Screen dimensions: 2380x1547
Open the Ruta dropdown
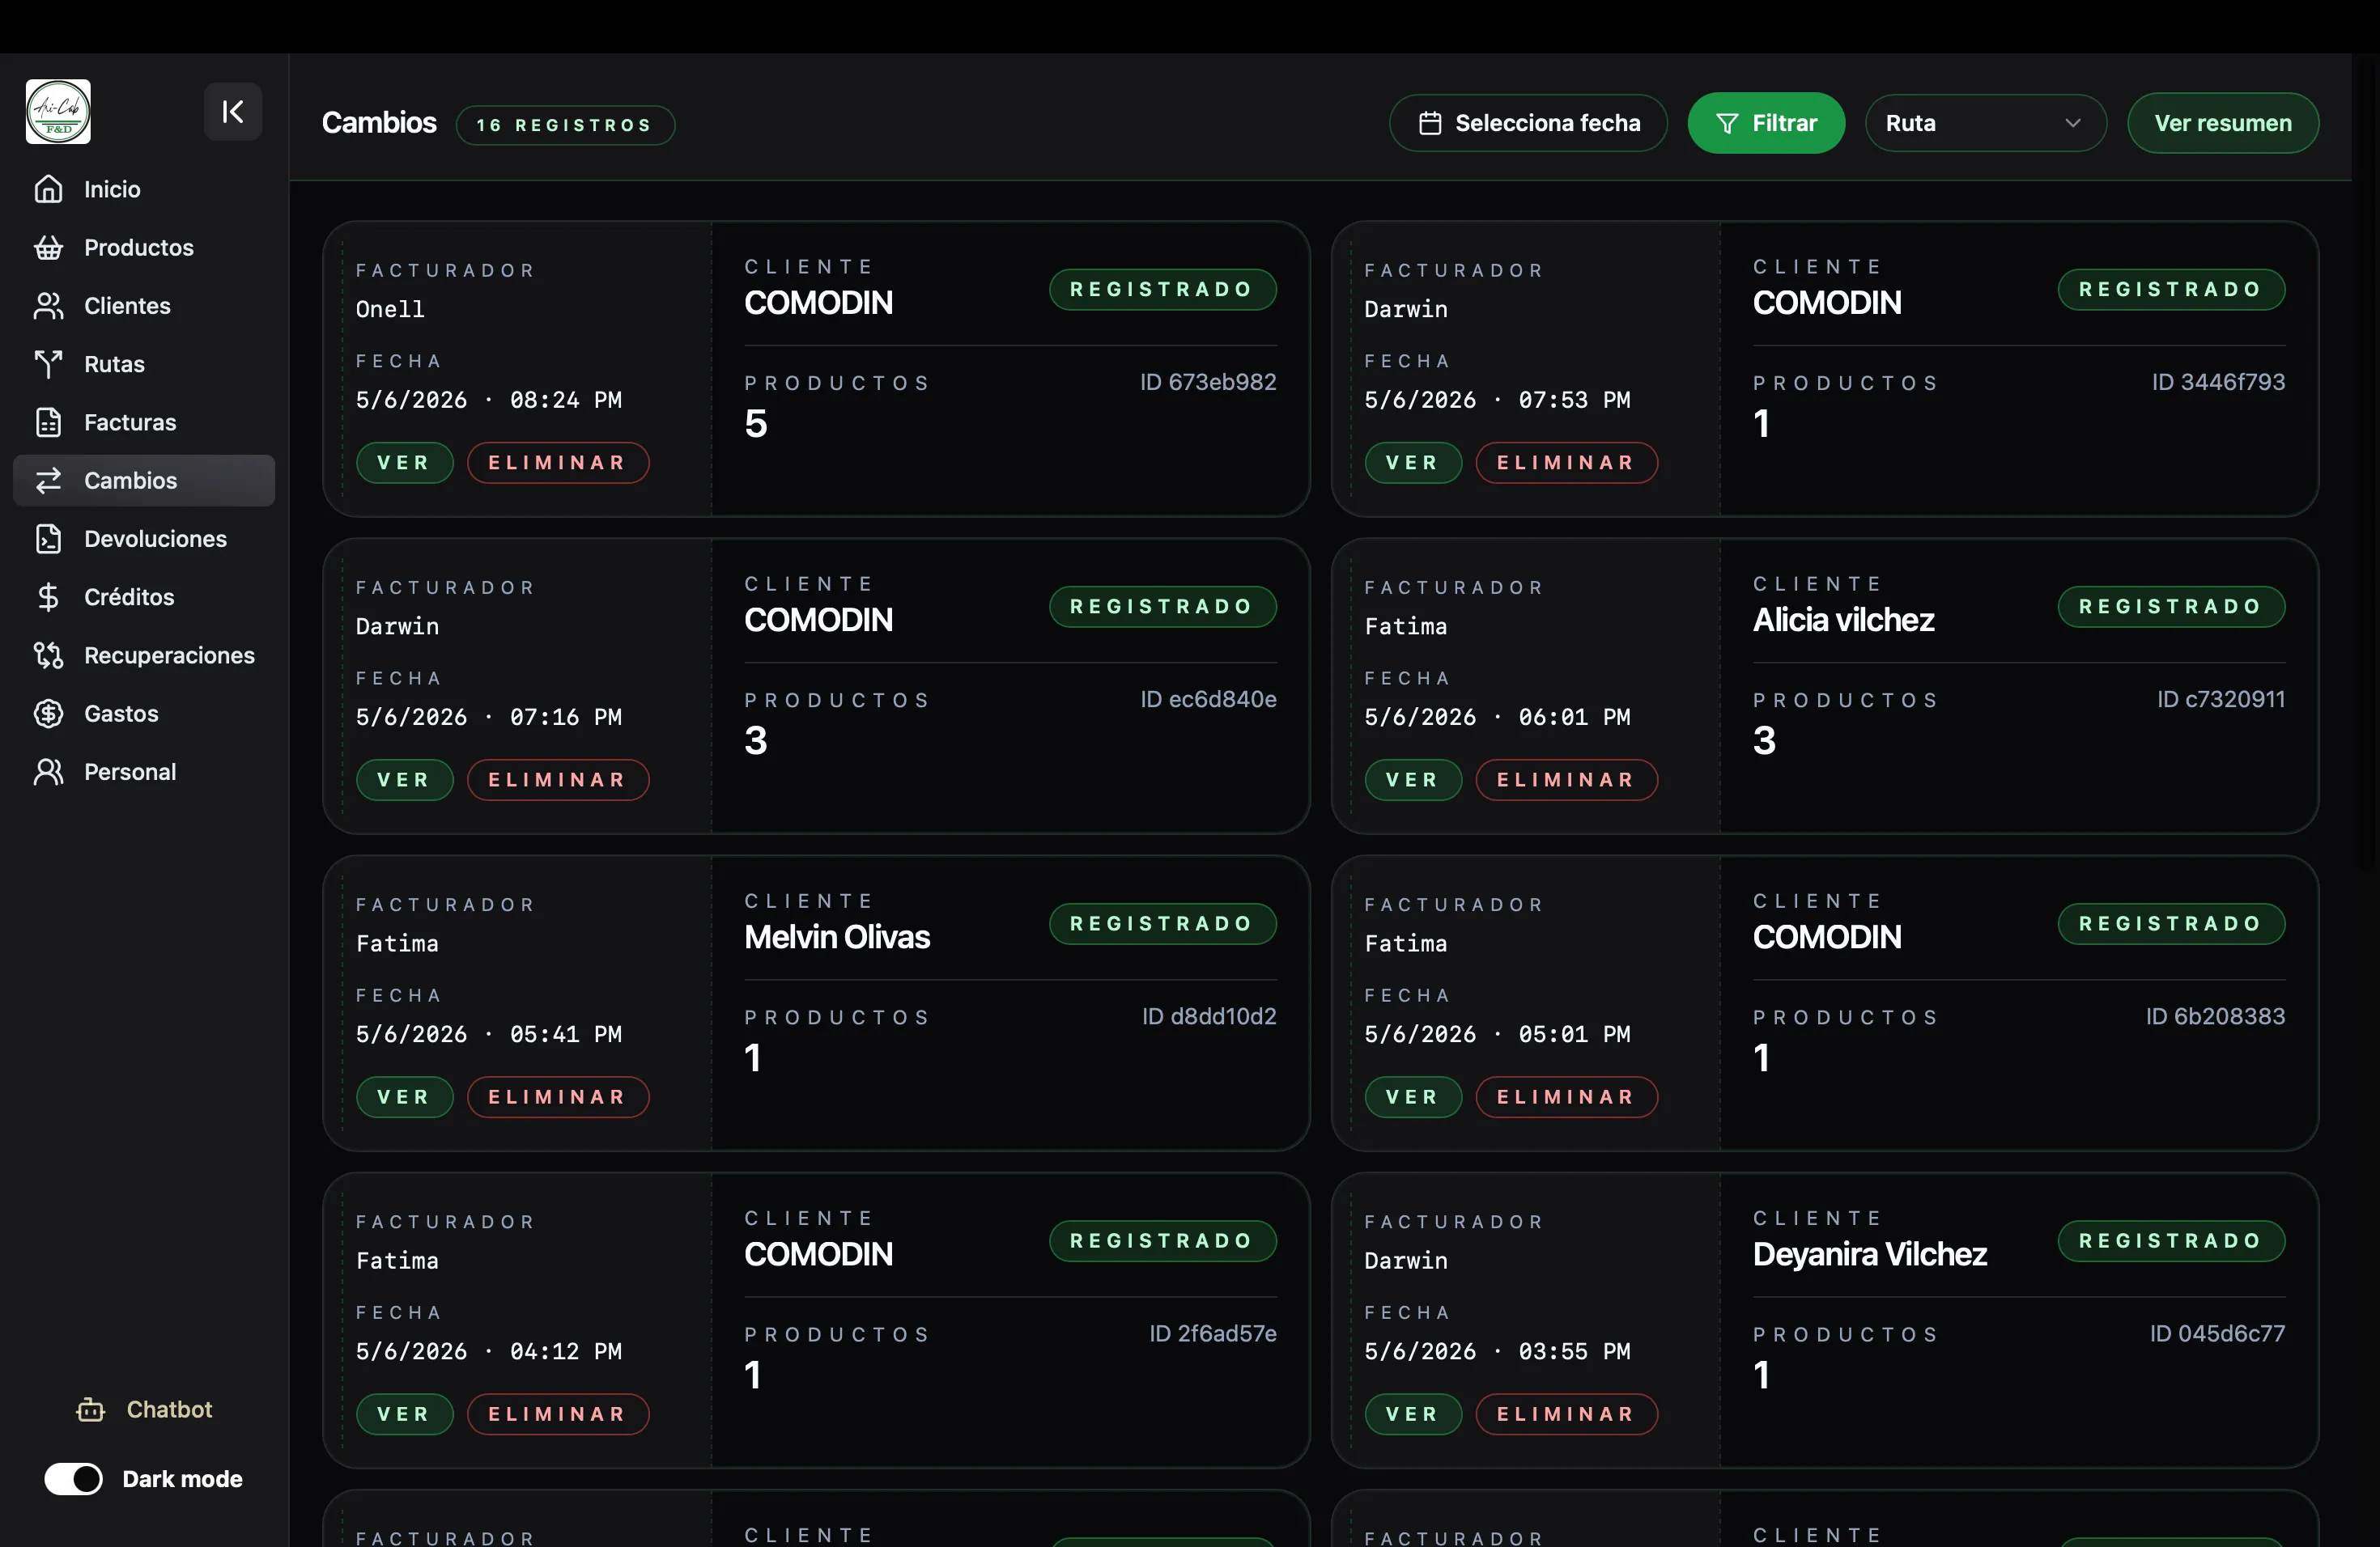coord(1985,123)
